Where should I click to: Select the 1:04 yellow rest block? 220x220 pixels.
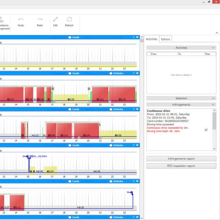coord(51,170)
